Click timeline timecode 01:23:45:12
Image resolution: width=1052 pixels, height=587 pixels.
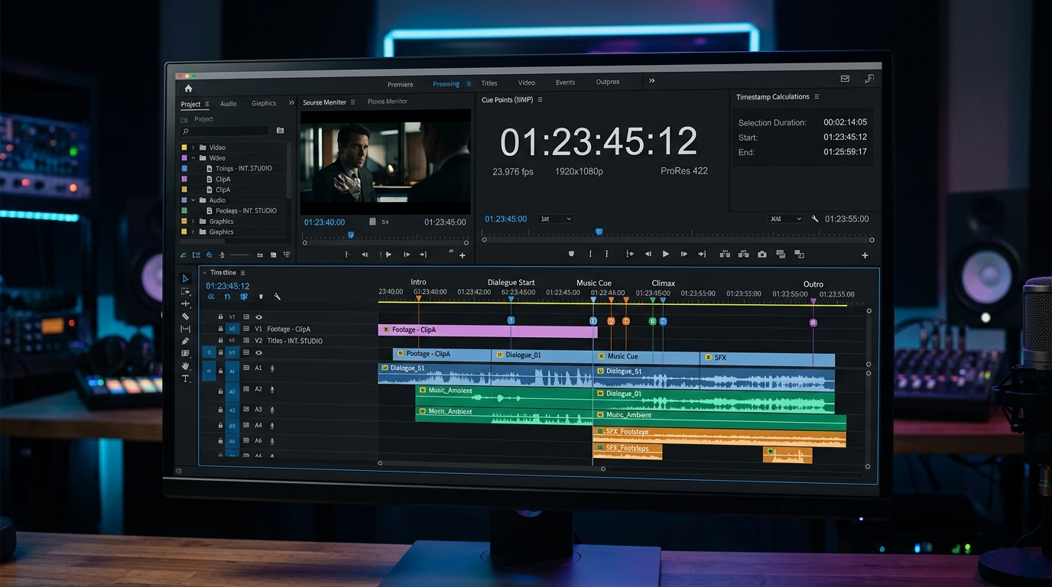(x=228, y=286)
